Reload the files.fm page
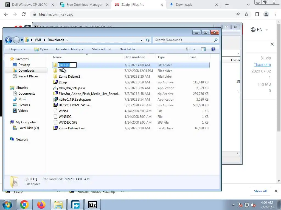 coord(24,14)
